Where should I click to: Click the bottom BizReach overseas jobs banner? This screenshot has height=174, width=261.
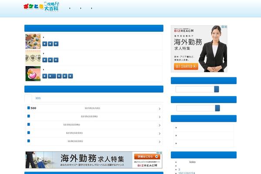click(x=94, y=160)
